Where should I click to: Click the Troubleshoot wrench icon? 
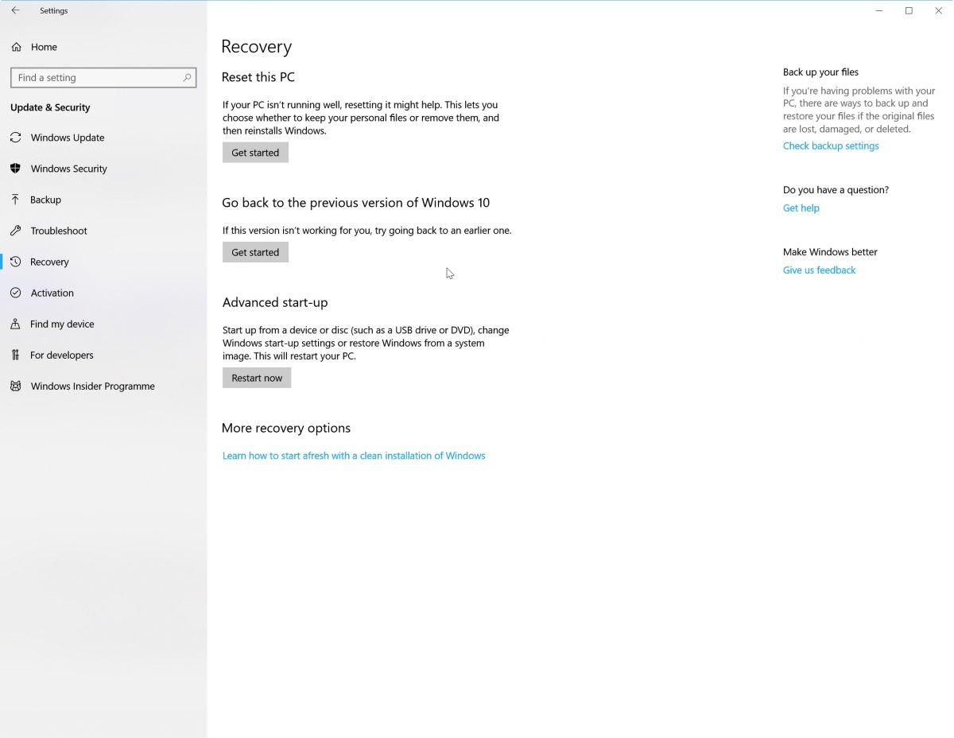pyautogui.click(x=15, y=231)
